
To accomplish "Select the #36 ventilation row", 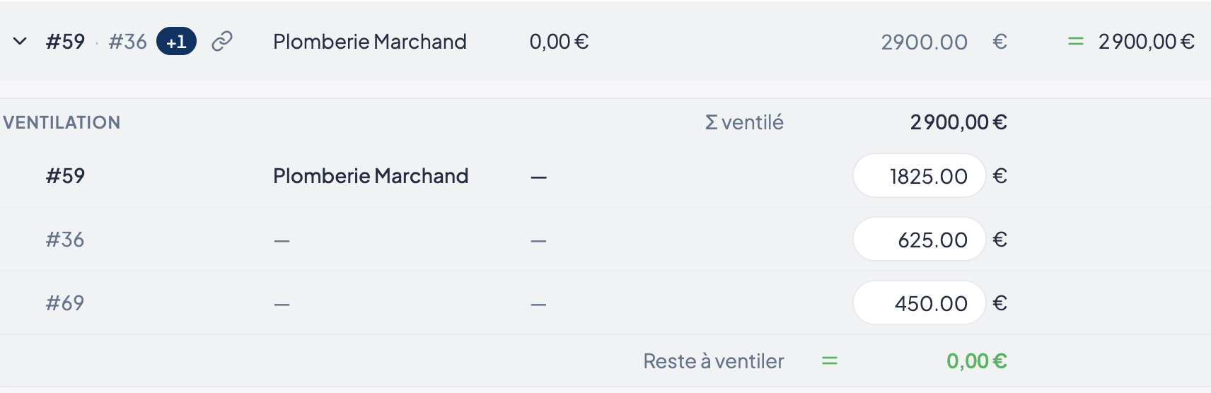I will (605, 239).
